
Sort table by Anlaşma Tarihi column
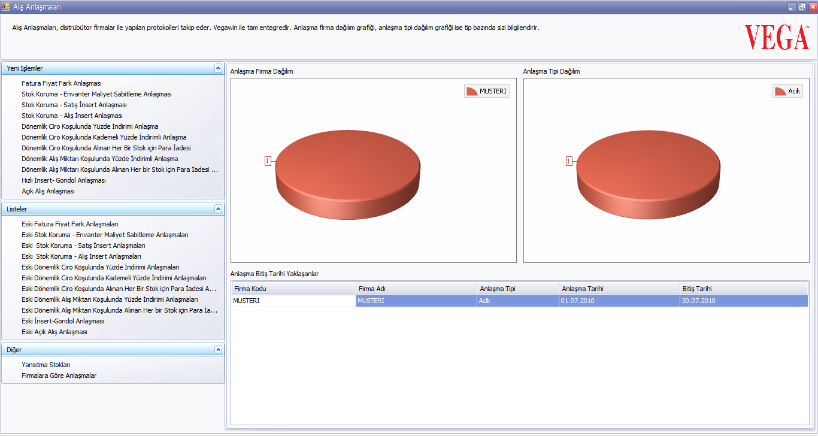click(x=619, y=289)
